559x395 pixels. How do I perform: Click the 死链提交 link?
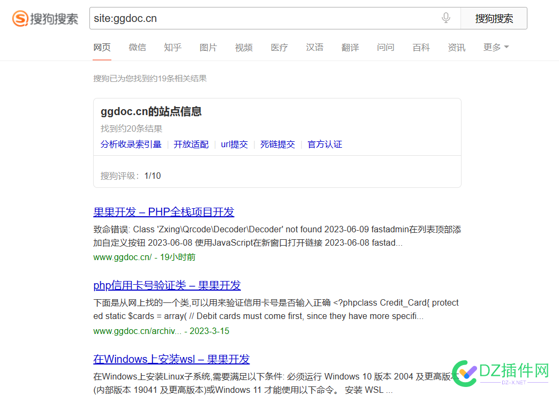click(278, 145)
